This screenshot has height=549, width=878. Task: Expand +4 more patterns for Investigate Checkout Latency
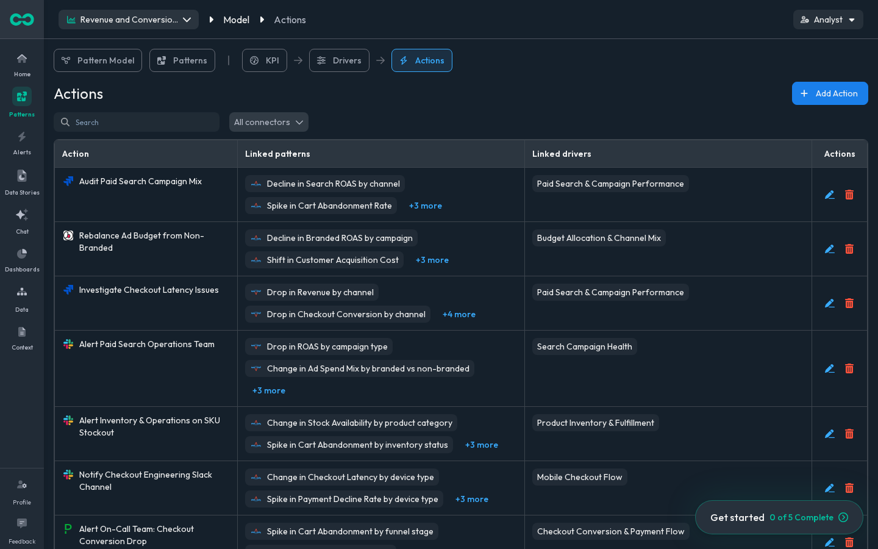[459, 314]
